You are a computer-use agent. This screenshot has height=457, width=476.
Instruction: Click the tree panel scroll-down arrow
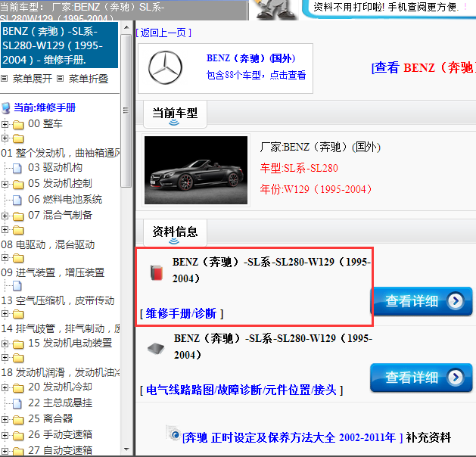pyautogui.click(x=126, y=449)
